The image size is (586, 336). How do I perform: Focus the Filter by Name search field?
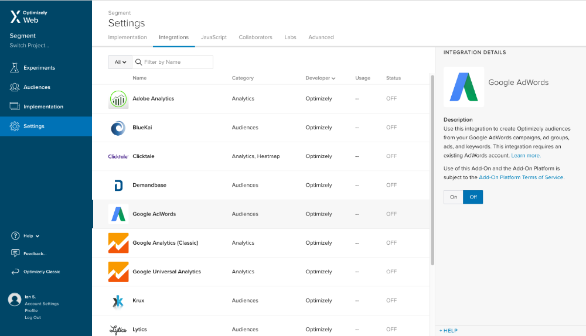[x=177, y=62]
